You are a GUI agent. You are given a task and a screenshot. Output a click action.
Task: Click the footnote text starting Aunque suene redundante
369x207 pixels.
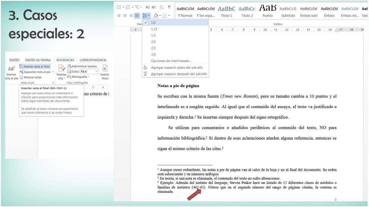point(247,172)
